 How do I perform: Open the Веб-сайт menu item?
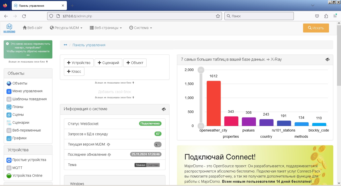click(33, 28)
